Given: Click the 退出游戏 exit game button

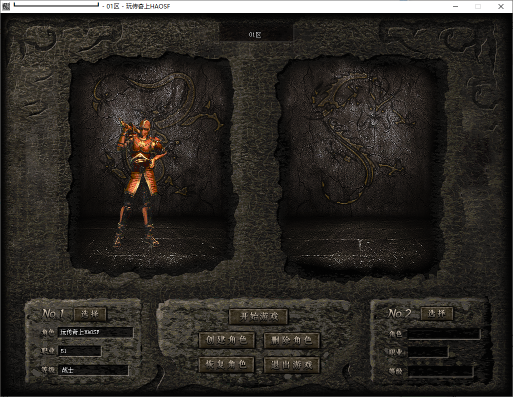Looking at the screenshot, I should (x=291, y=365).
